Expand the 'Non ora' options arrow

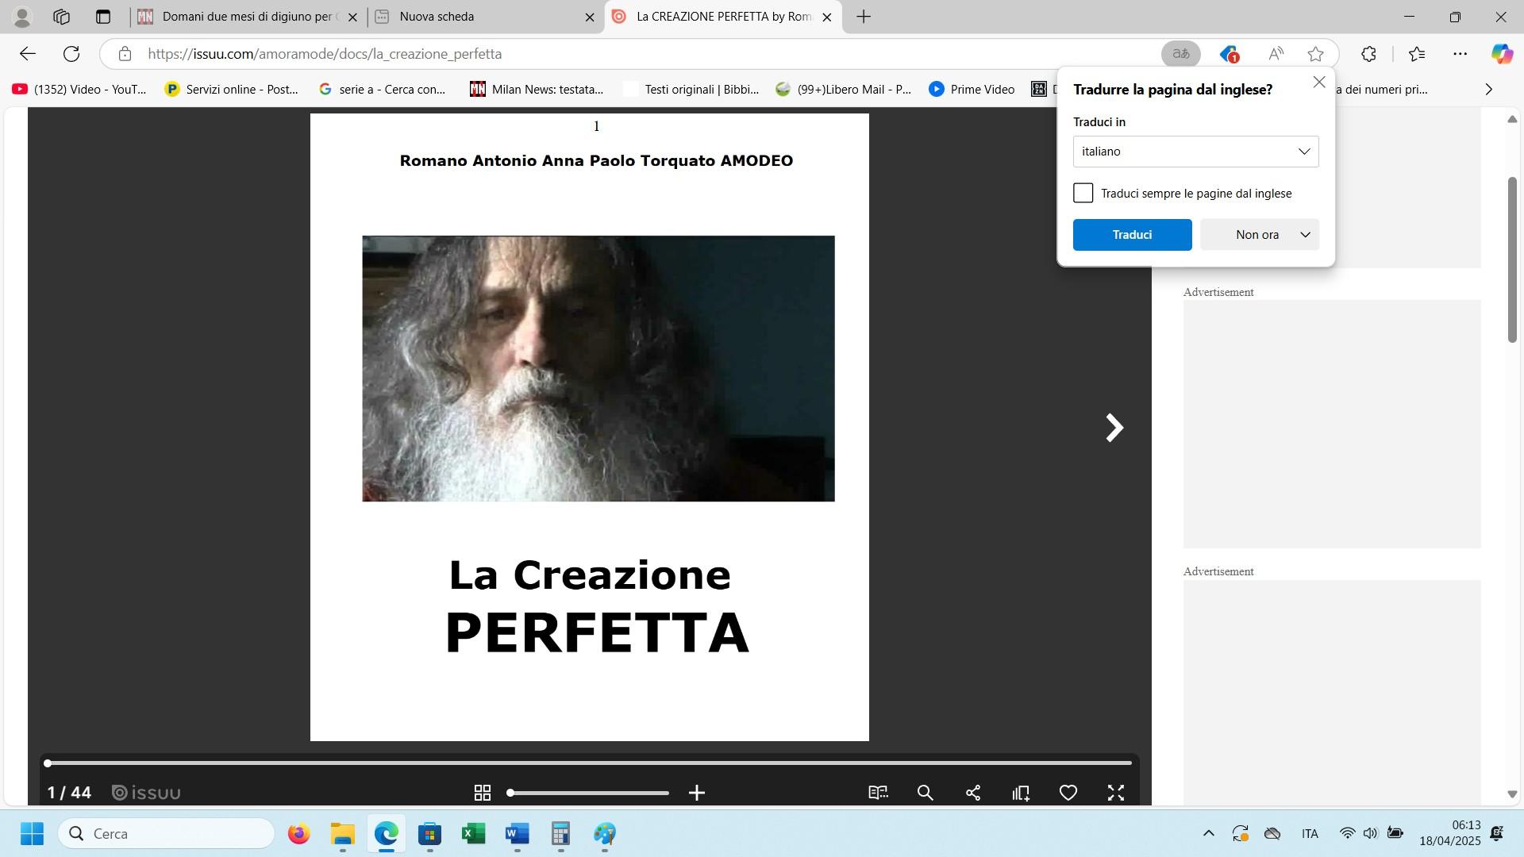[1305, 235]
